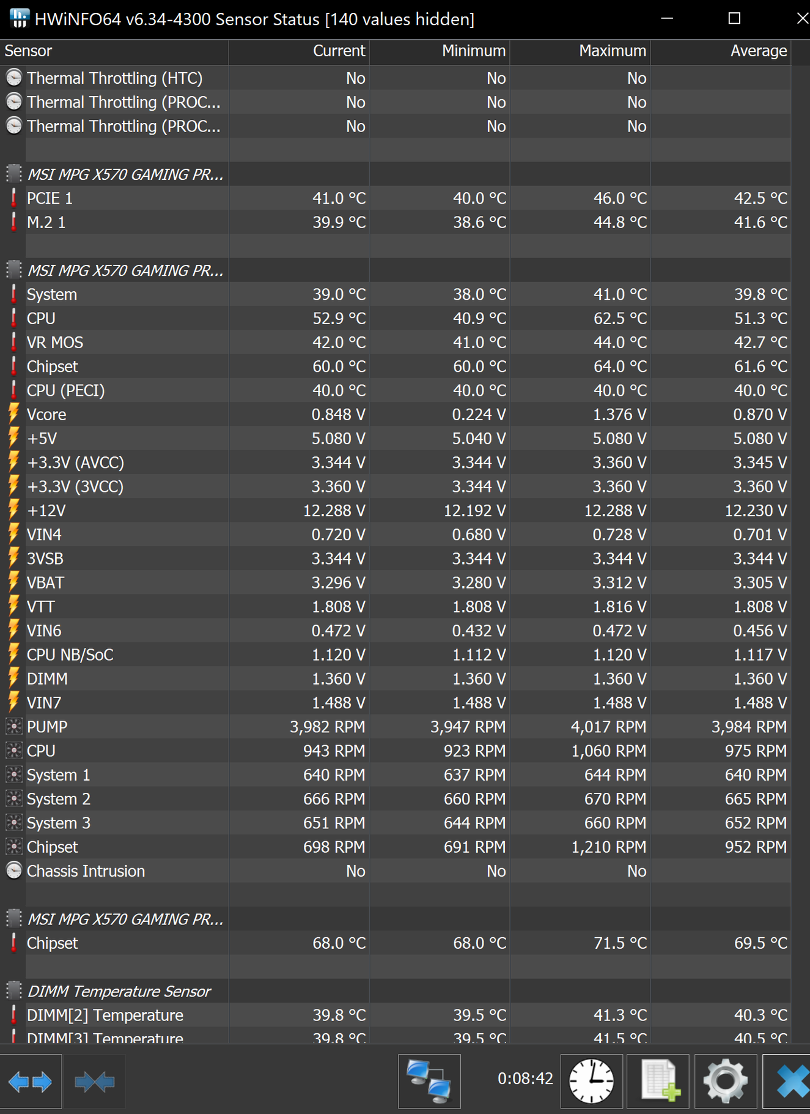This screenshot has height=1114, width=810.
Task: Maximize the HWiNFO64 window
Action: pyautogui.click(x=735, y=19)
